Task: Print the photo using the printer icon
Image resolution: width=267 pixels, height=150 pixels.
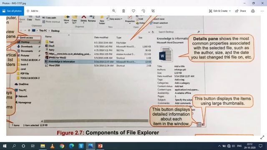Action: pyautogui.click(x=253, y=11)
